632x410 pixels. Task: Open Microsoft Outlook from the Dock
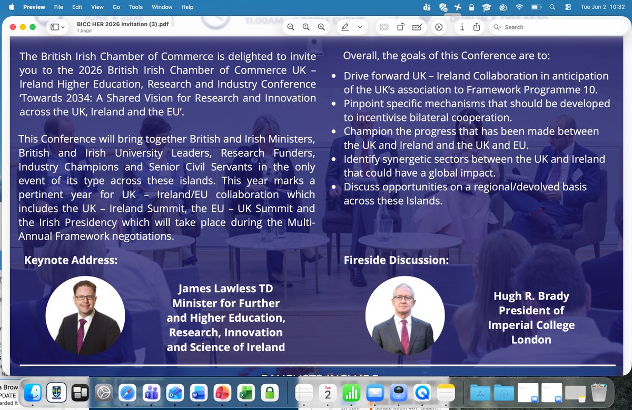coord(175,393)
